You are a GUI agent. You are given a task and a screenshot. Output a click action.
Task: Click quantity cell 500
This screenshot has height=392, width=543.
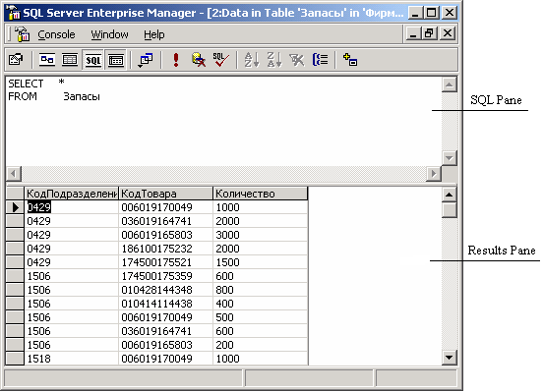click(260, 317)
